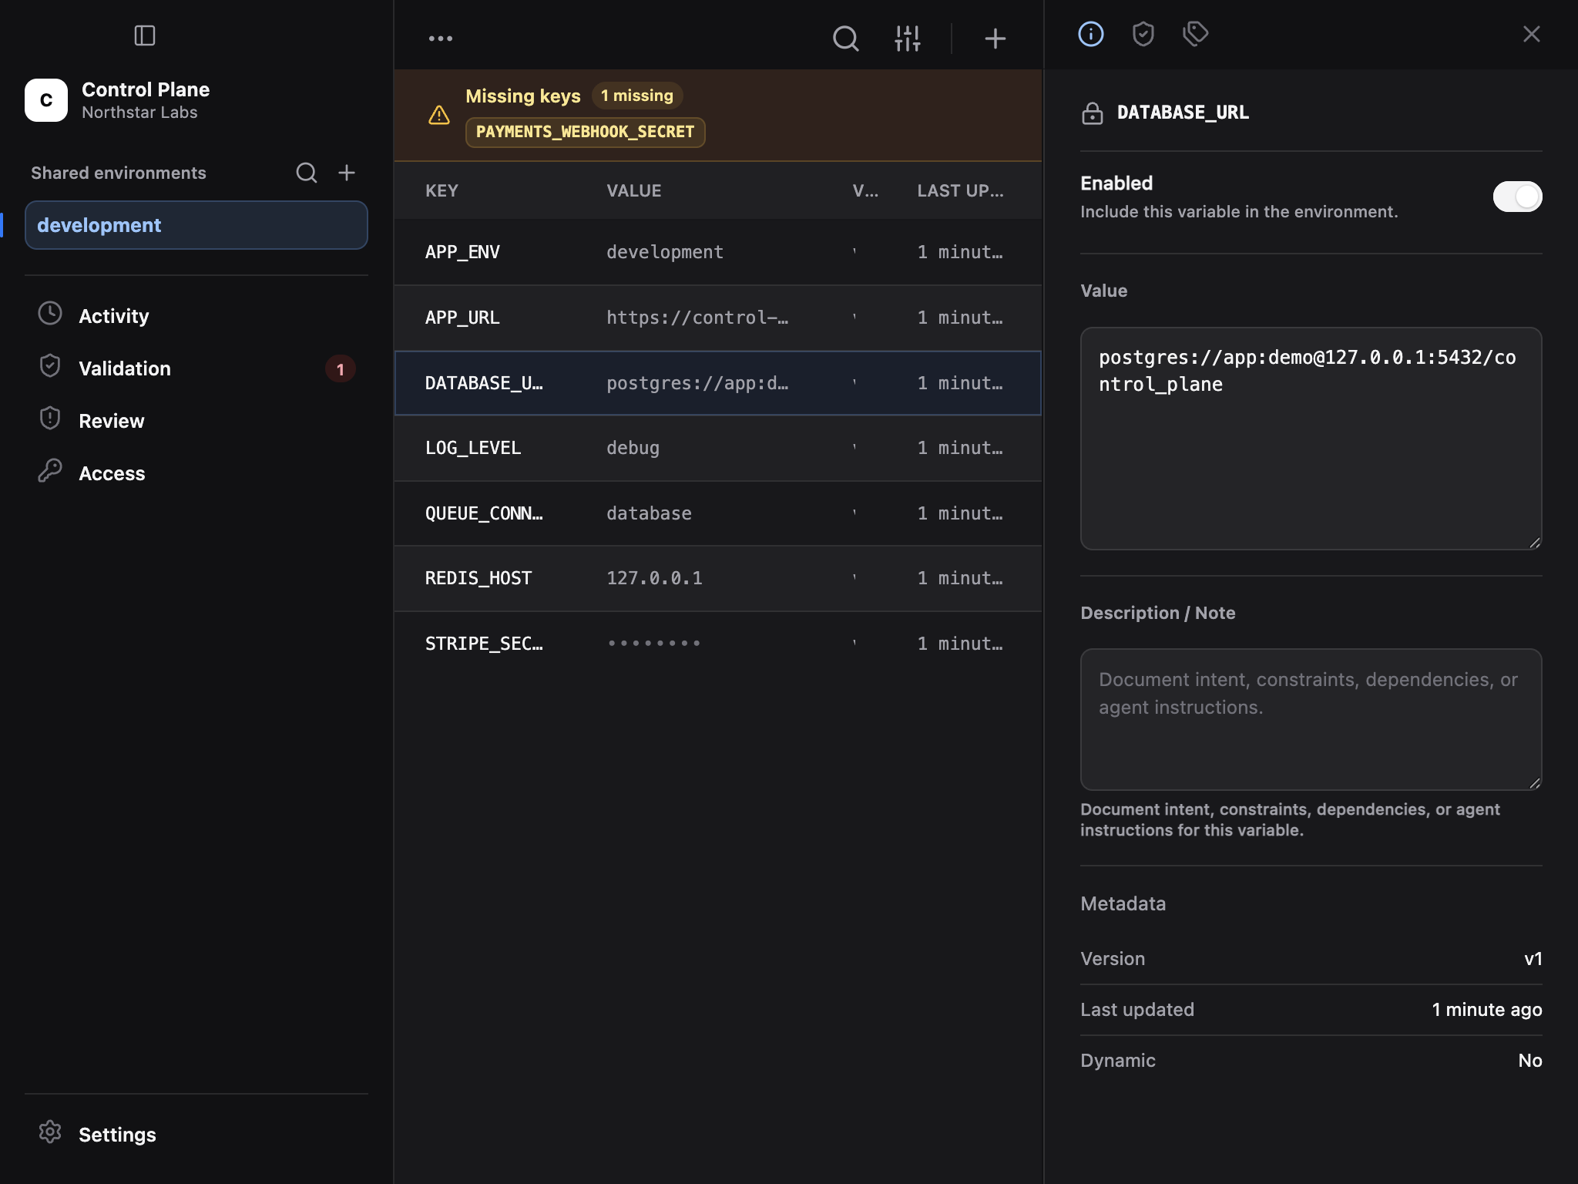This screenshot has width=1578, height=1184.
Task: Click the Last updated '1 minute ago' value
Action: [1487, 1010]
